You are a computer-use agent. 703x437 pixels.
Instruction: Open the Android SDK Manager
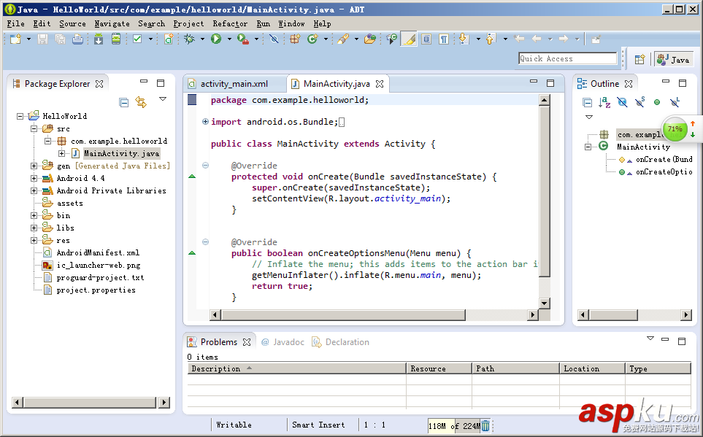click(x=99, y=39)
